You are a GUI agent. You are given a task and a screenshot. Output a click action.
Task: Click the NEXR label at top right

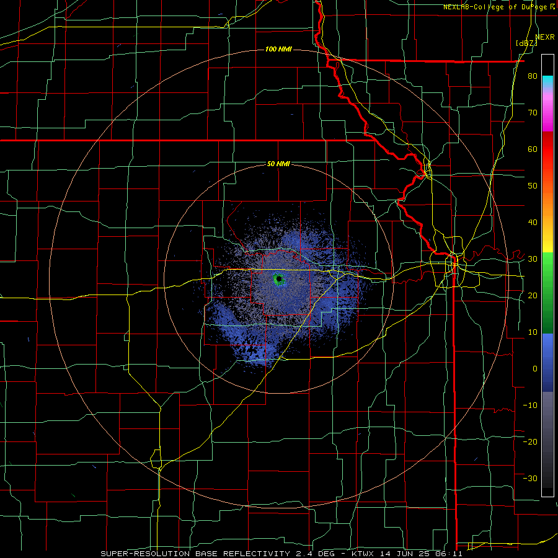[545, 37]
